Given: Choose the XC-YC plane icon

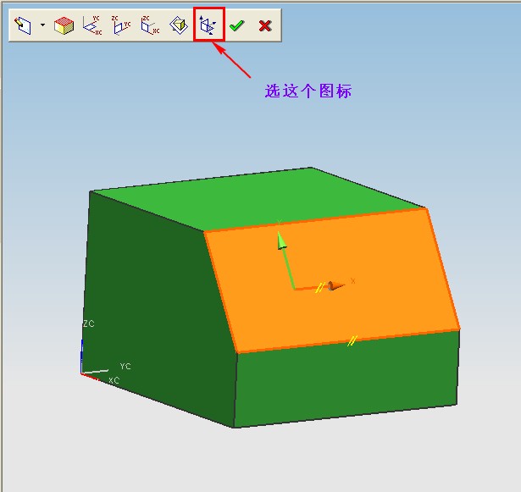Looking at the screenshot, I should pos(92,25).
